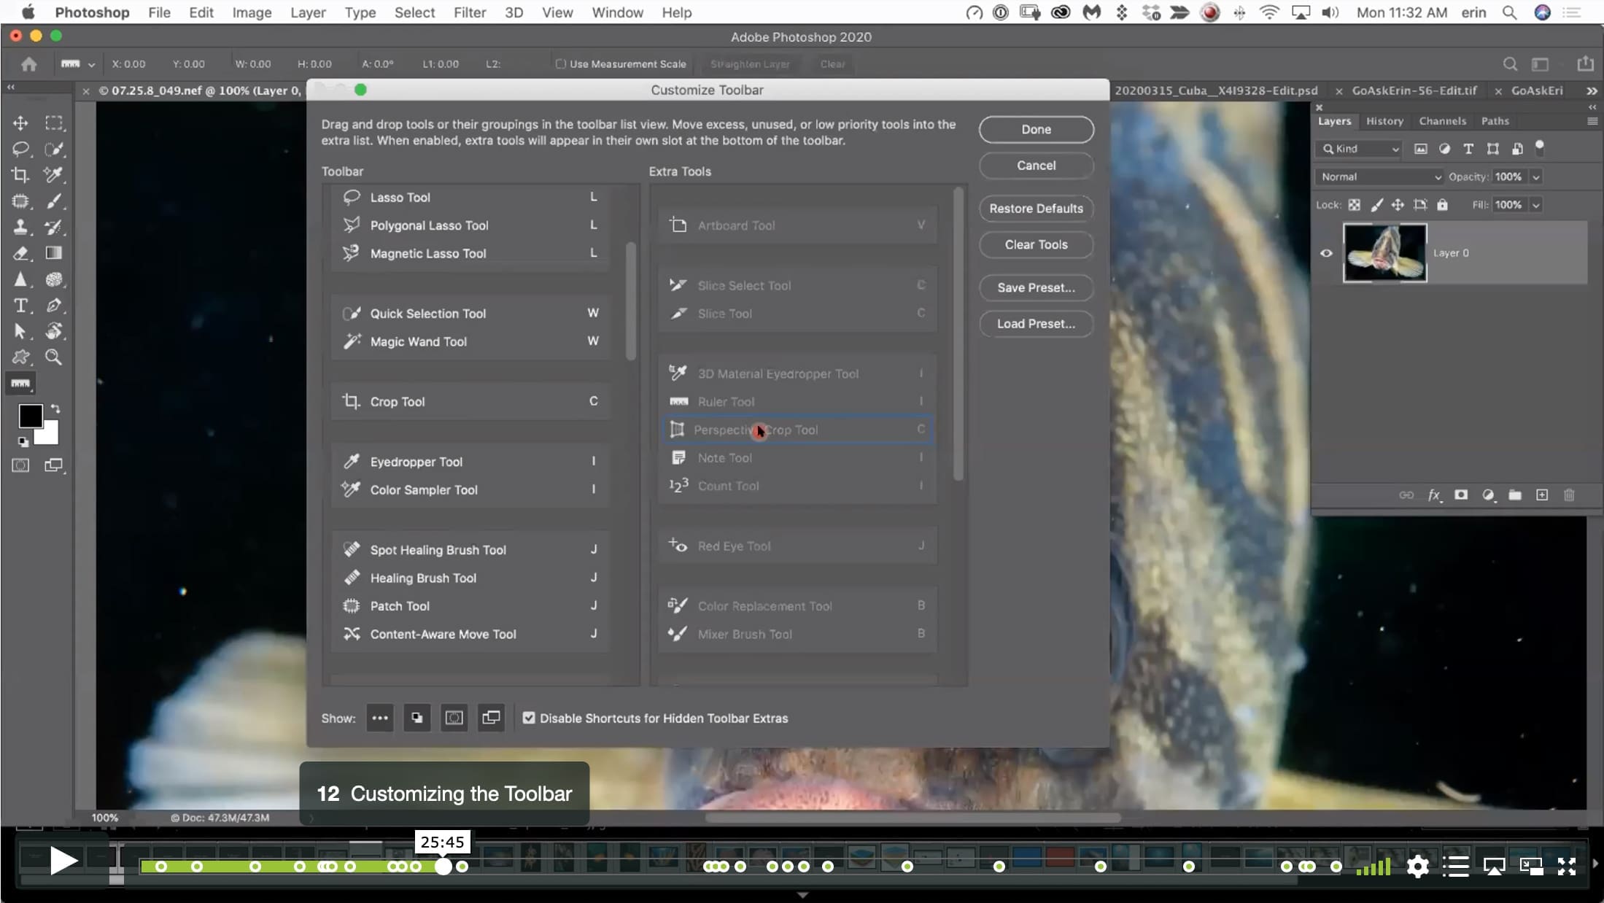Viewport: 1604px width, 903px height.
Task: Add a layer mask from Layers panel
Action: [1461, 495]
